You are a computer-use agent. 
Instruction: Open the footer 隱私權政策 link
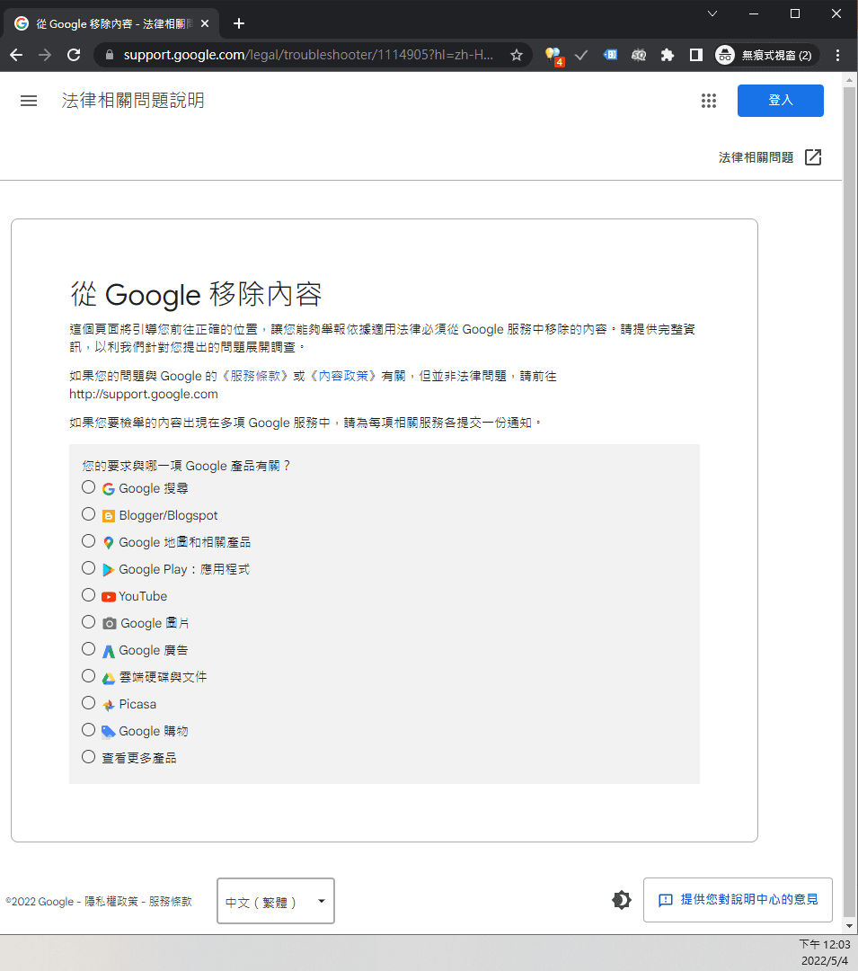[111, 902]
